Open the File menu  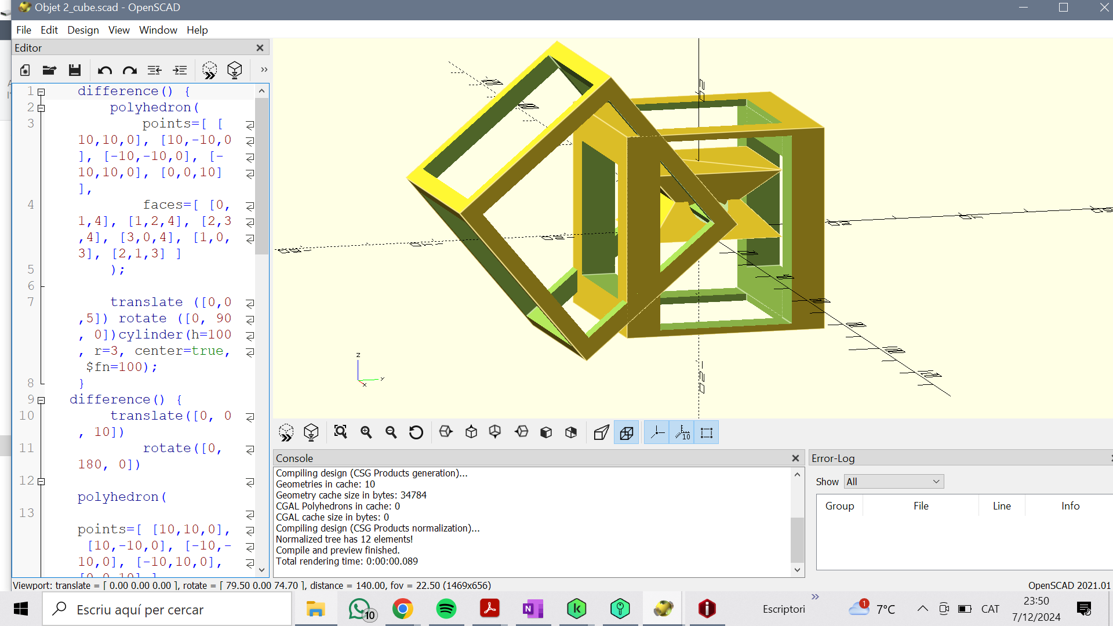point(24,30)
